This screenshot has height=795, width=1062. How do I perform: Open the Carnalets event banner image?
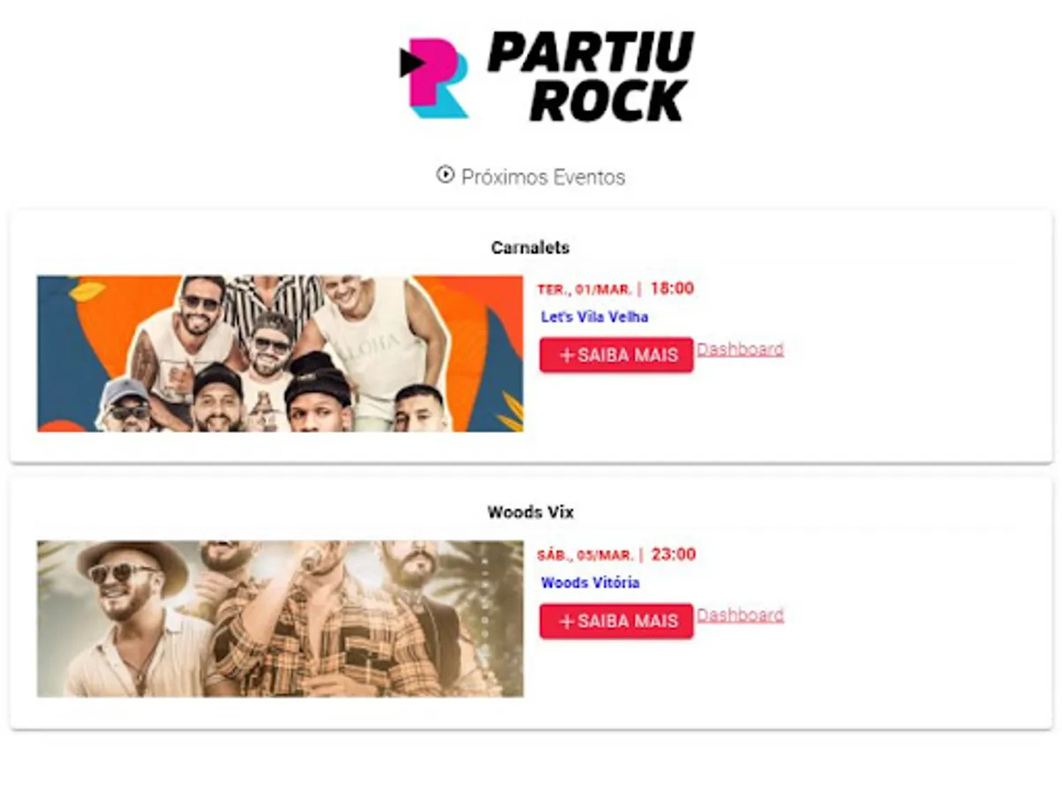(281, 353)
